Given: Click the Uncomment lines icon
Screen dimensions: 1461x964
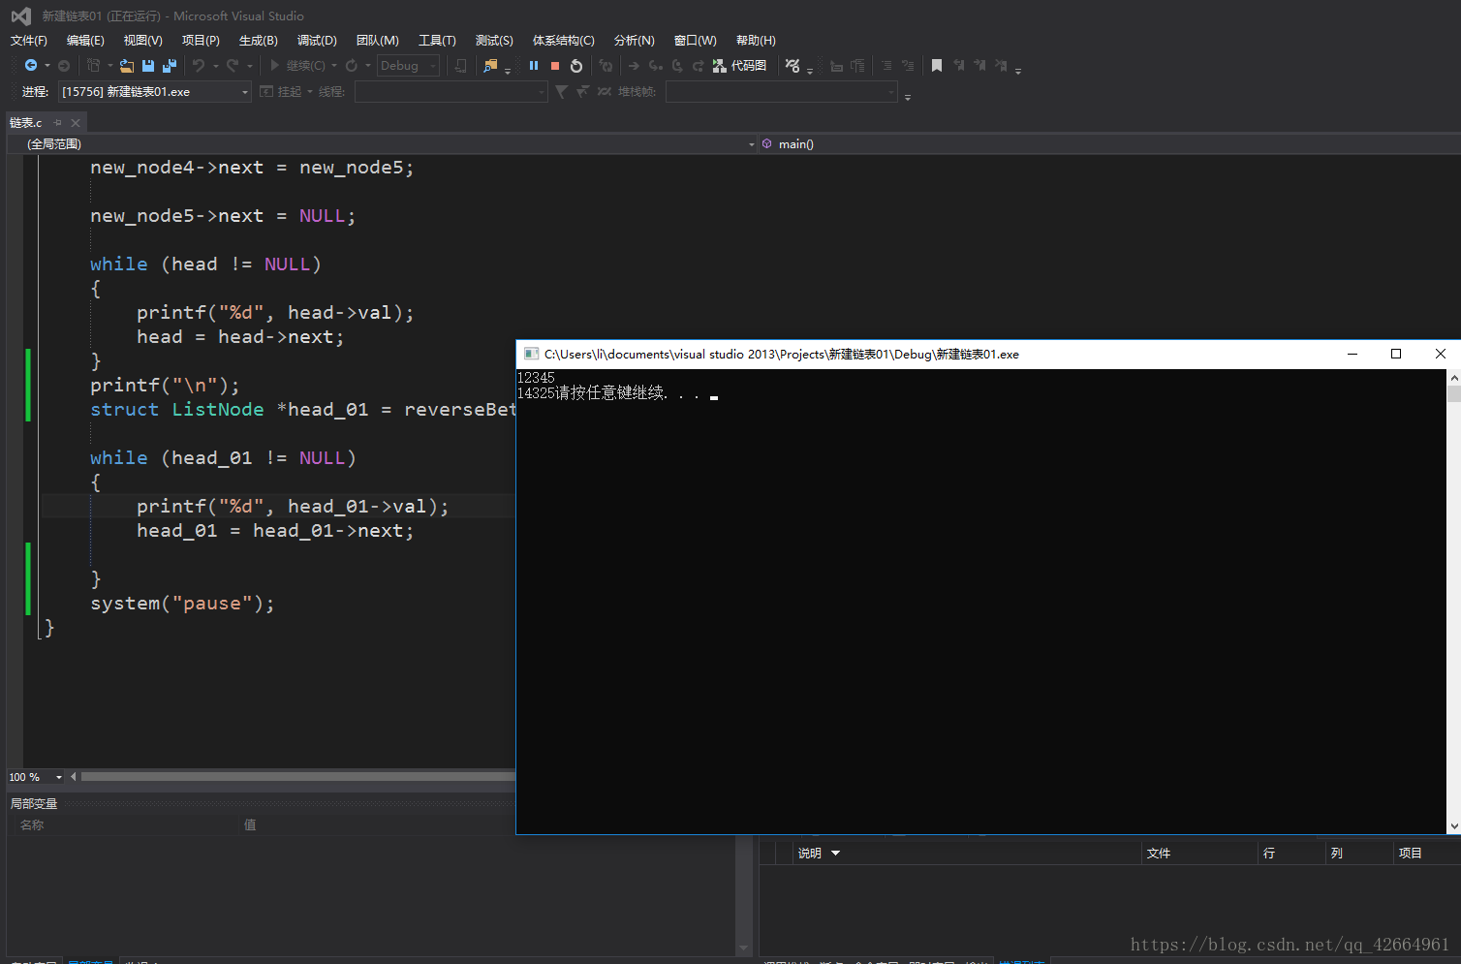Looking at the screenshot, I should [908, 65].
